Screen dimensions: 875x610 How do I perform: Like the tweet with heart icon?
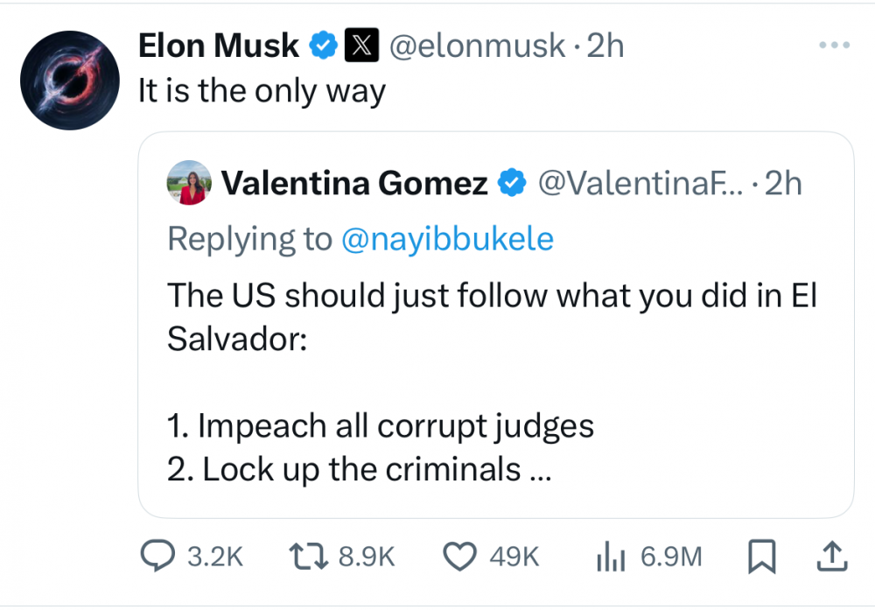click(462, 557)
